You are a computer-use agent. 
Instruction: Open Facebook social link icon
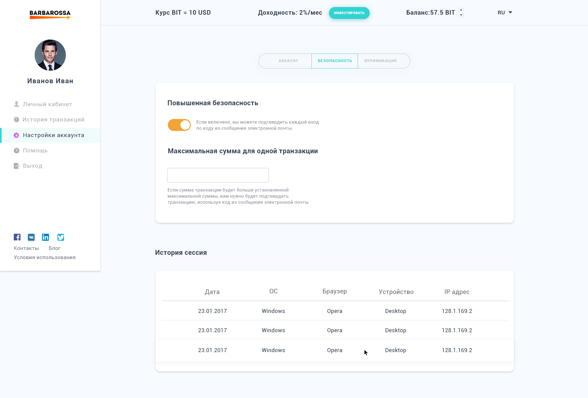pos(17,237)
